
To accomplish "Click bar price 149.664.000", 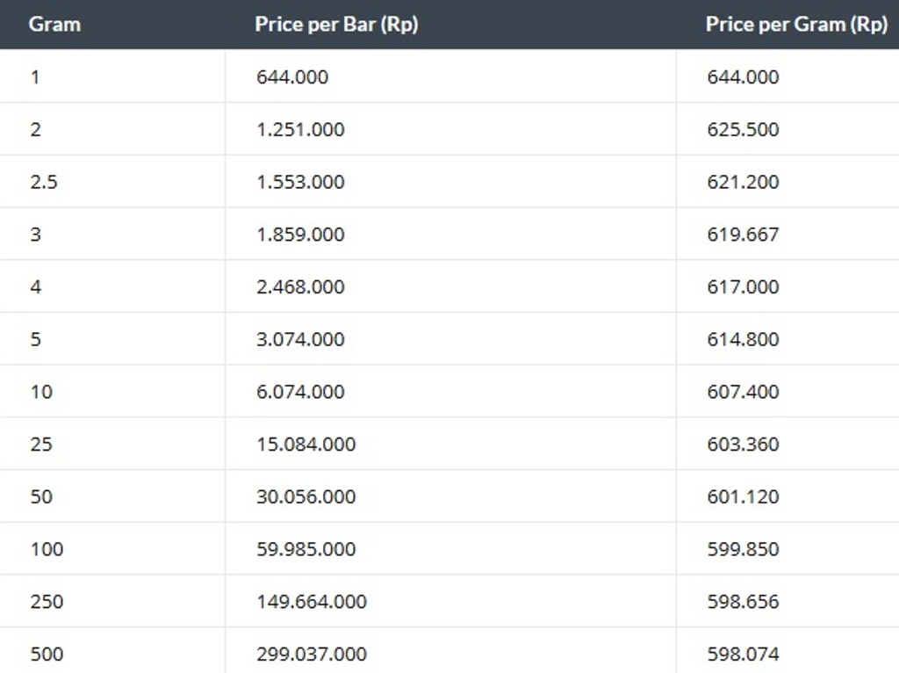I will pos(312,602).
